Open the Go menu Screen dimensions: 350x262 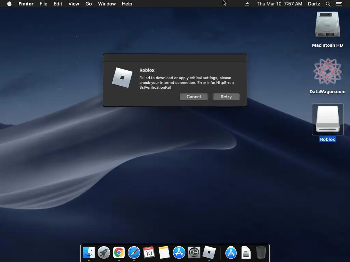point(89,4)
